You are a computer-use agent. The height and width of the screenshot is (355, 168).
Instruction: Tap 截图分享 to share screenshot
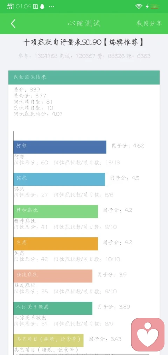(x=149, y=23)
